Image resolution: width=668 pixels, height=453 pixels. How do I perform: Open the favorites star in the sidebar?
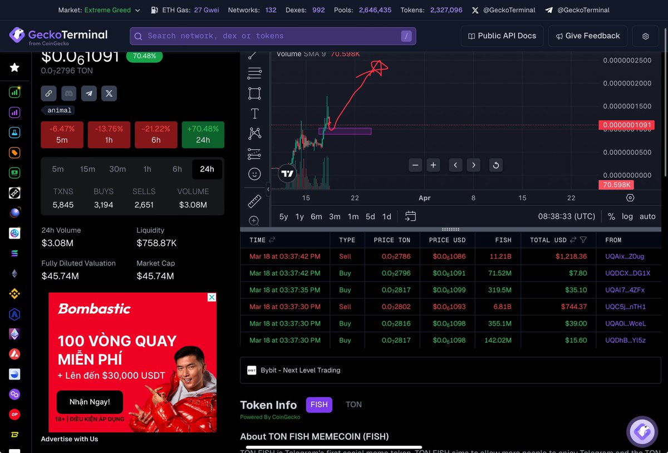[14, 67]
